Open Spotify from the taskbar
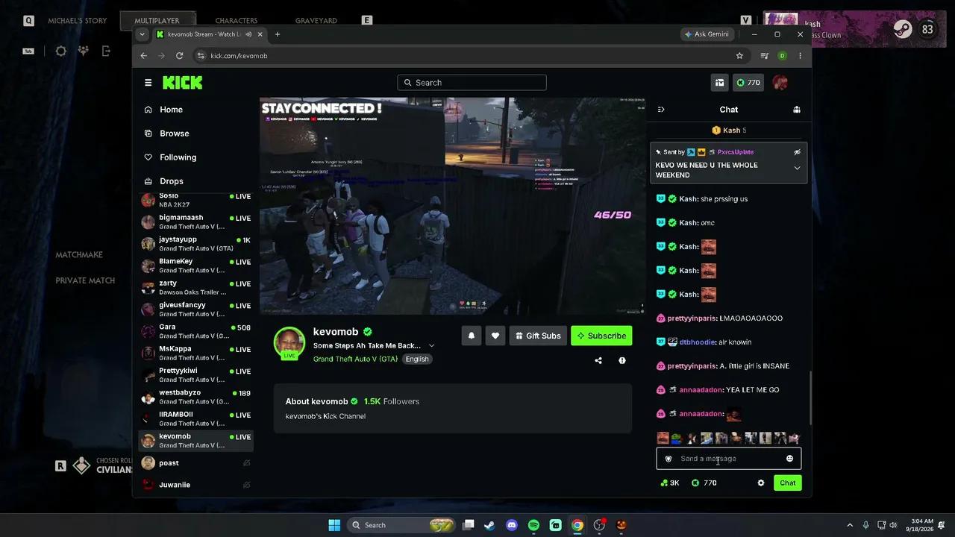Viewport: 955px width, 537px height. (533, 525)
